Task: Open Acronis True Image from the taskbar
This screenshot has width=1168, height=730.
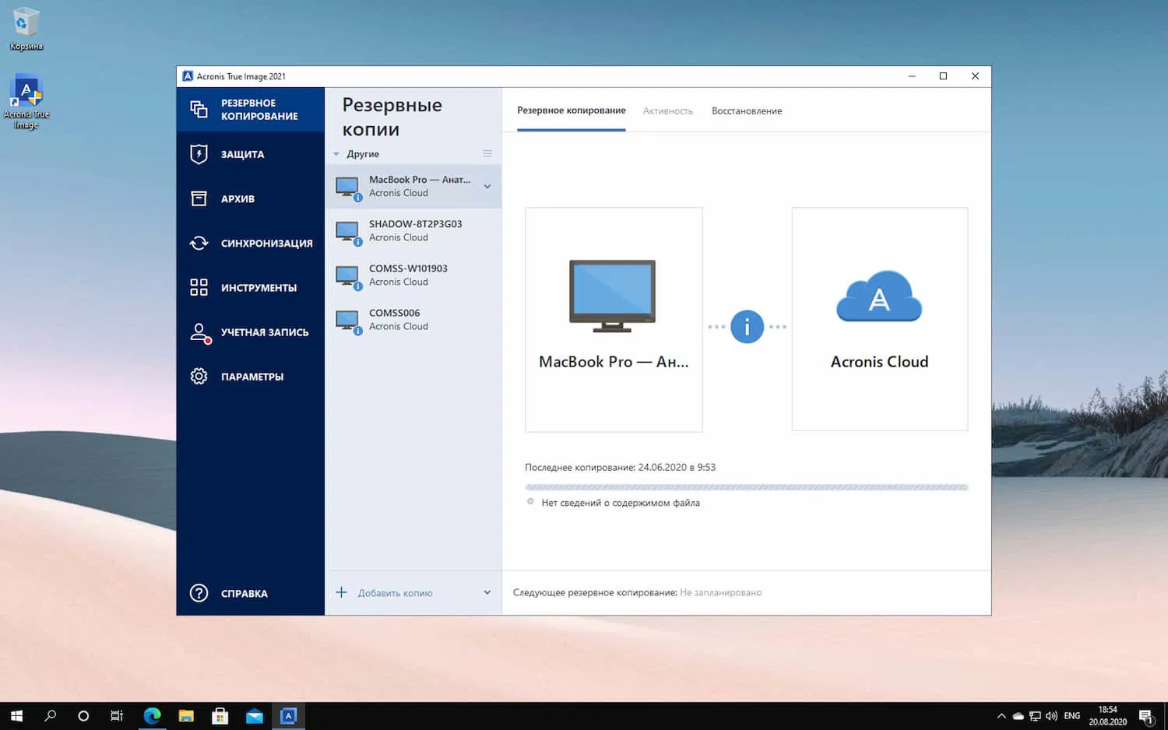Action: click(288, 715)
